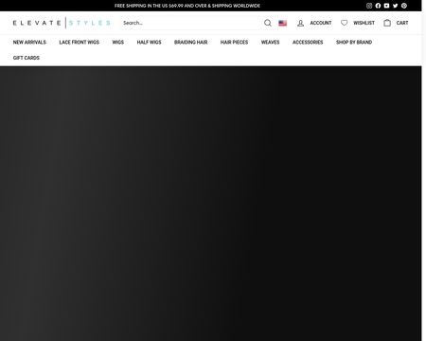Open the WIGS menu item
The height and width of the screenshot is (341, 426).
[x=118, y=43]
